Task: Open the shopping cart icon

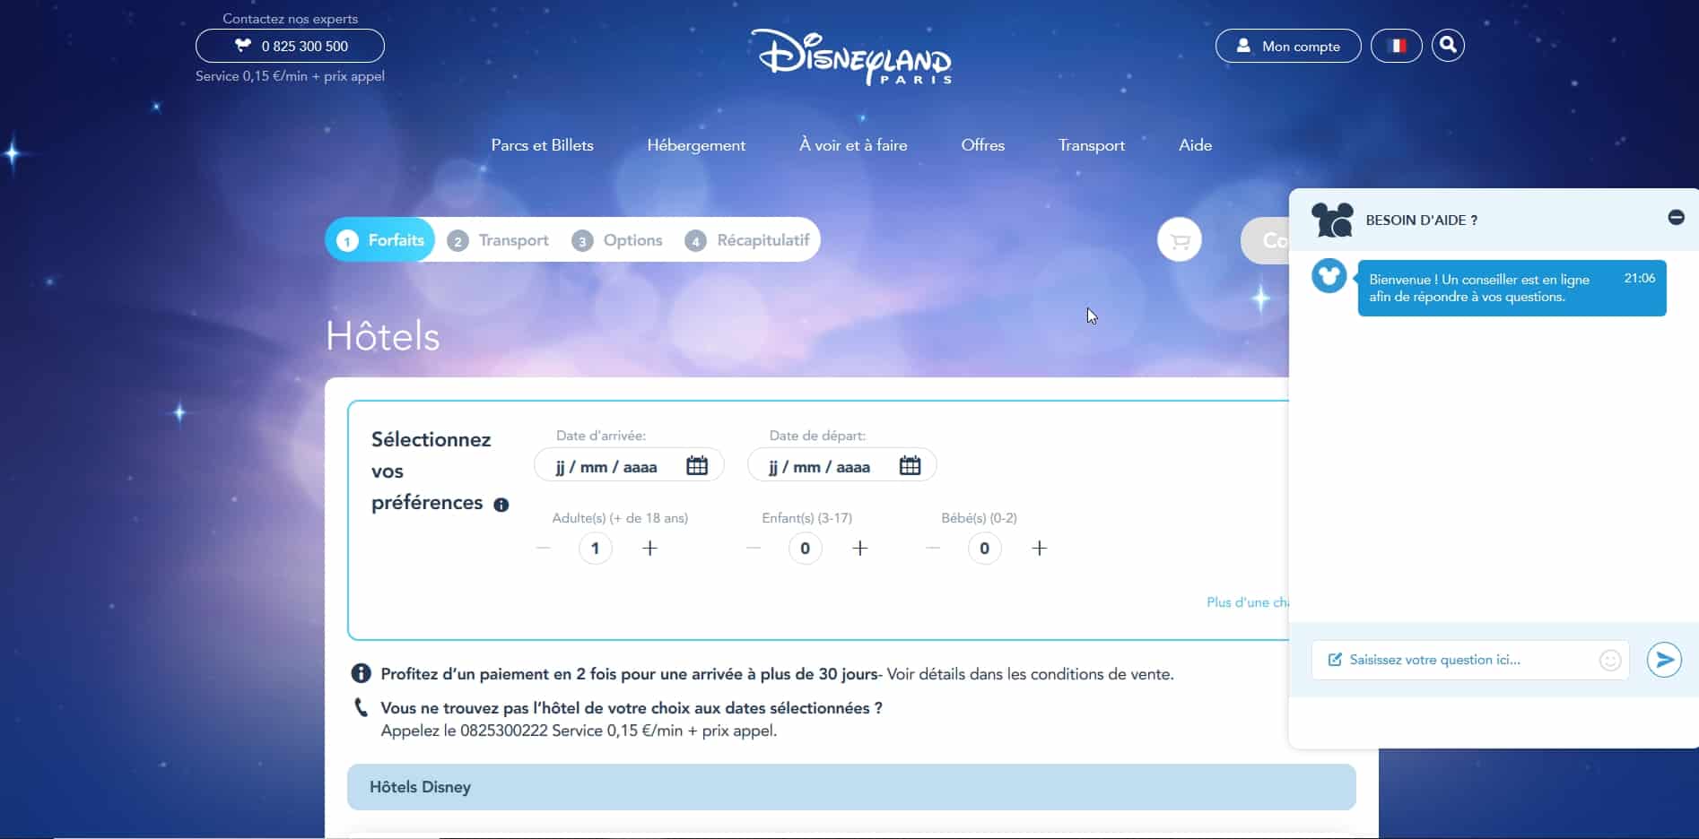Action: [x=1180, y=240]
